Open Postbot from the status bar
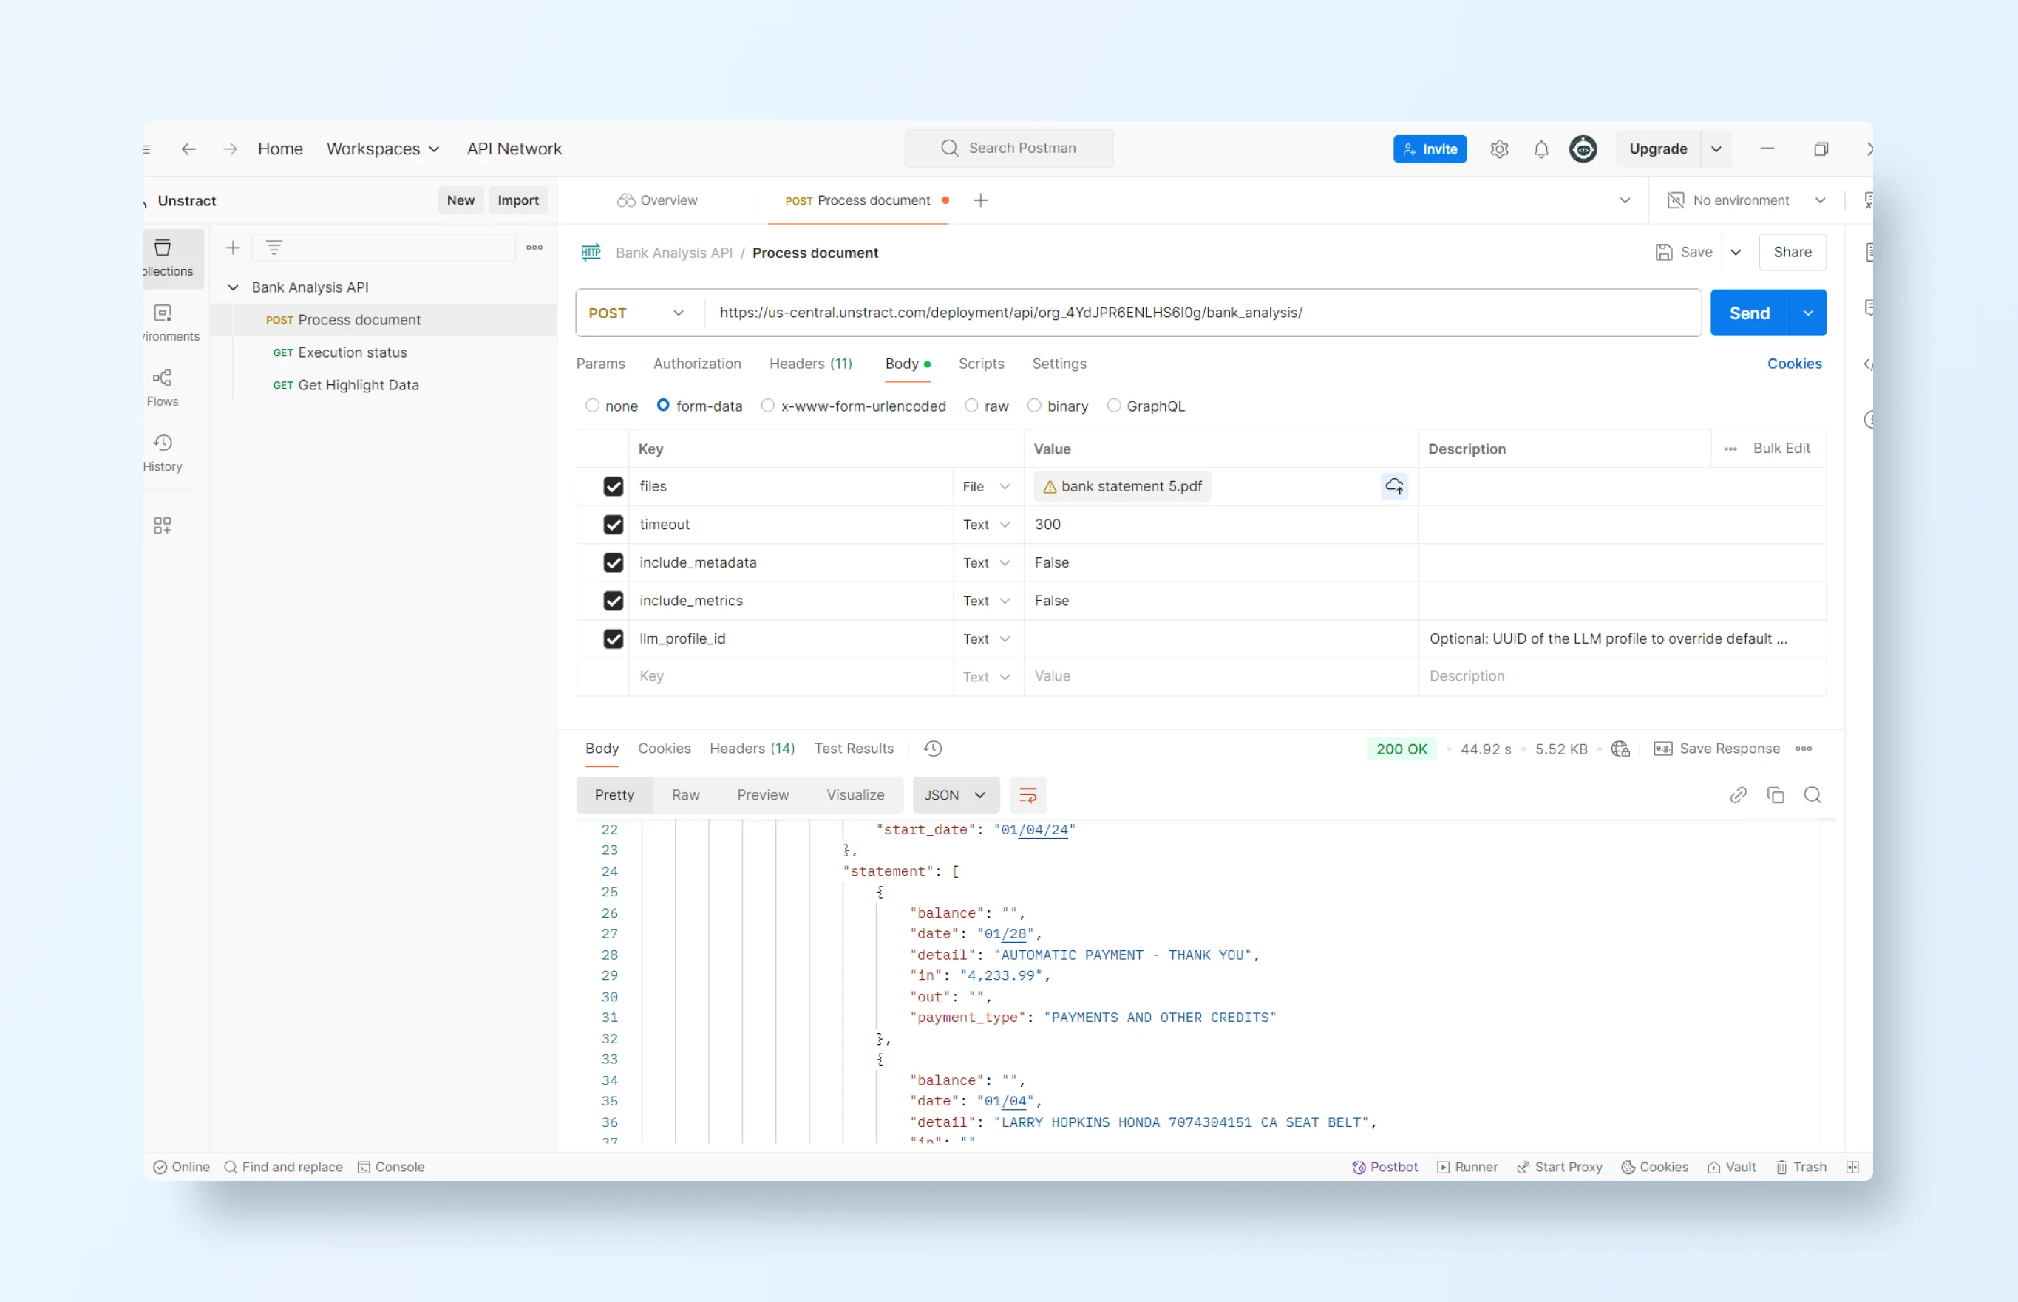 pos(1385,1167)
